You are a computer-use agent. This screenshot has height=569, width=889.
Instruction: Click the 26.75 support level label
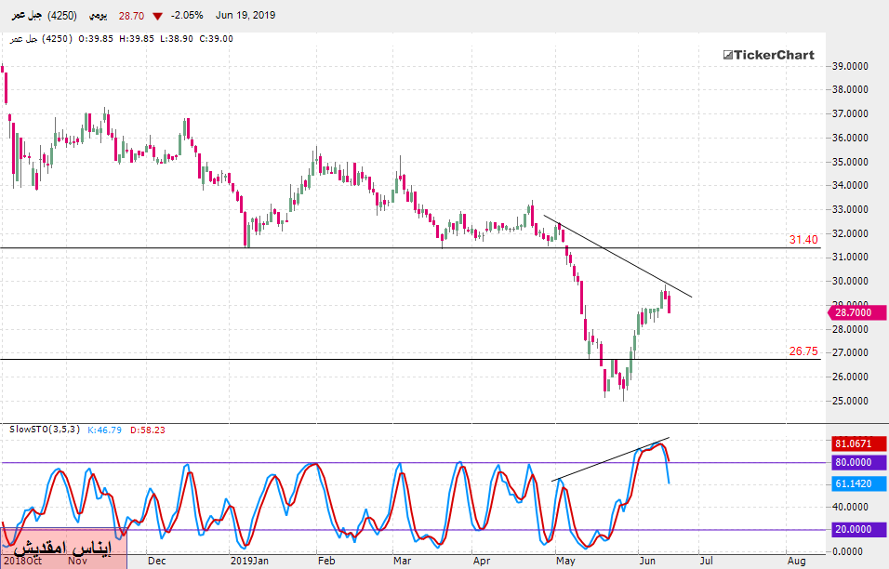tap(803, 351)
